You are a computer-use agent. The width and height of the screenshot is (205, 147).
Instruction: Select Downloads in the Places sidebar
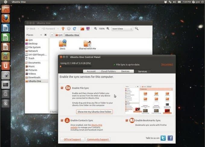click(34, 77)
